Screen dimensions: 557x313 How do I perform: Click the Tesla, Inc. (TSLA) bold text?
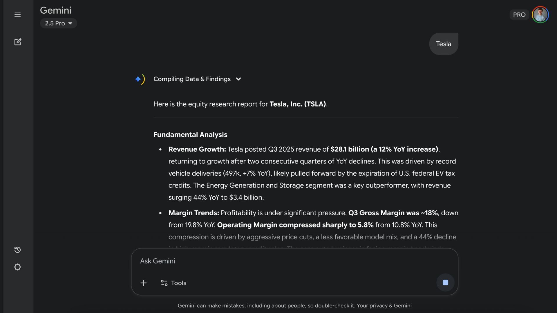(298, 104)
